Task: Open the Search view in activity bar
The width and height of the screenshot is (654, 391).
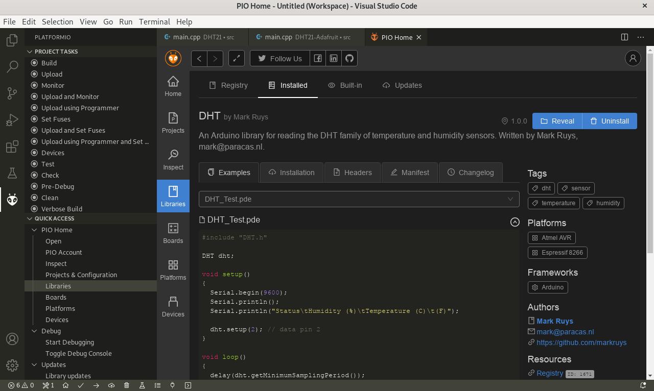Action: 12,66
